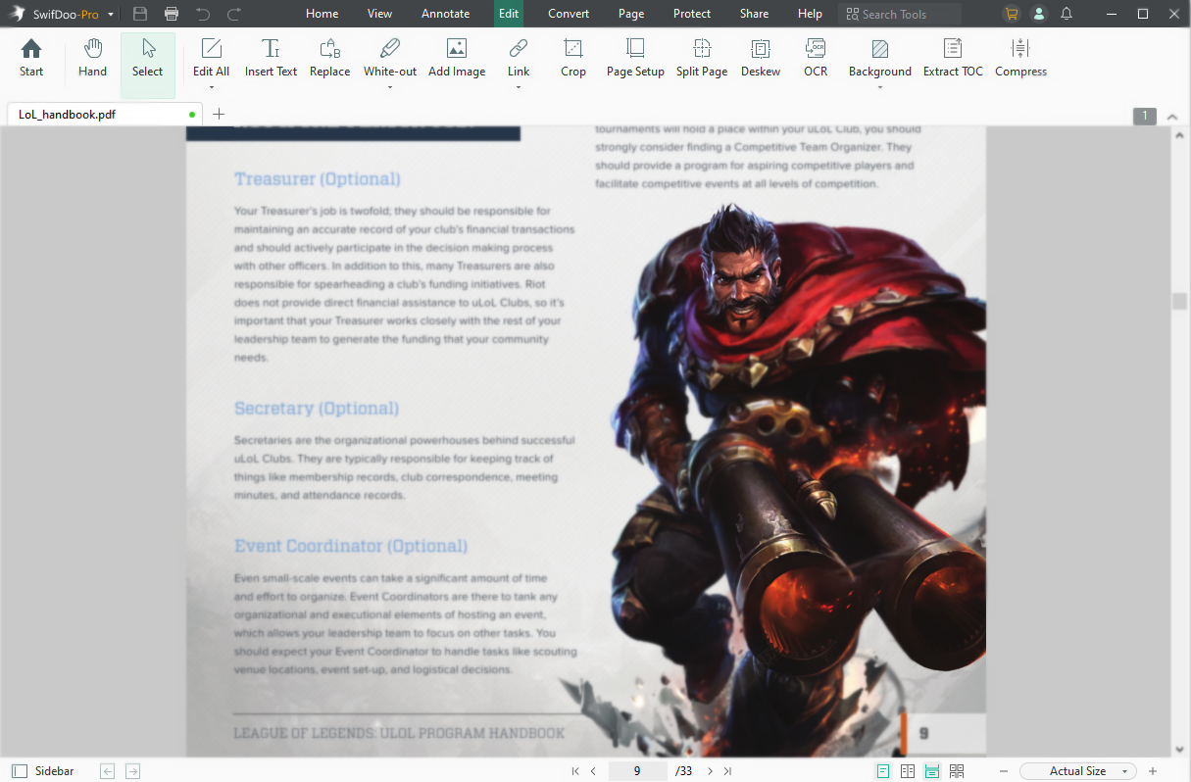The width and height of the screenshot is (1191, 782).
Task: Start OCR recognition
Action: tap(816, 58)
